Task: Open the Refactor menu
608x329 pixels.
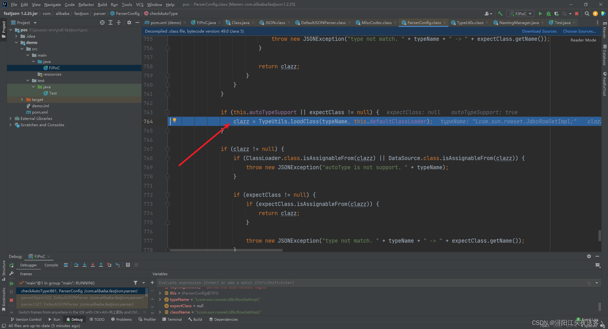Action: [x=86, y=4]
